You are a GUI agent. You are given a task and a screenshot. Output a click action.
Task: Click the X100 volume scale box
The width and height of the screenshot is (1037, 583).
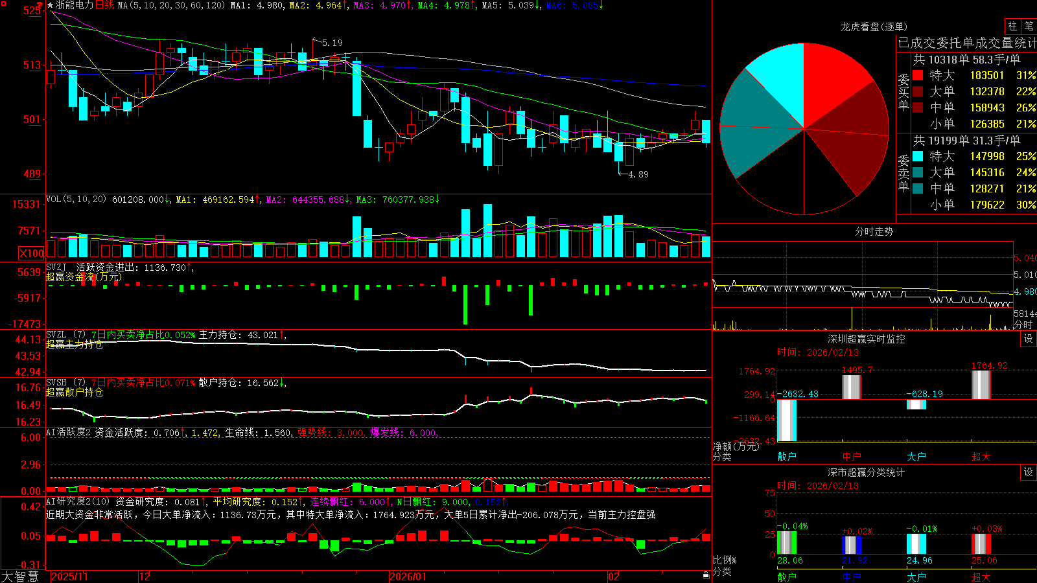(x=32, y=253)
